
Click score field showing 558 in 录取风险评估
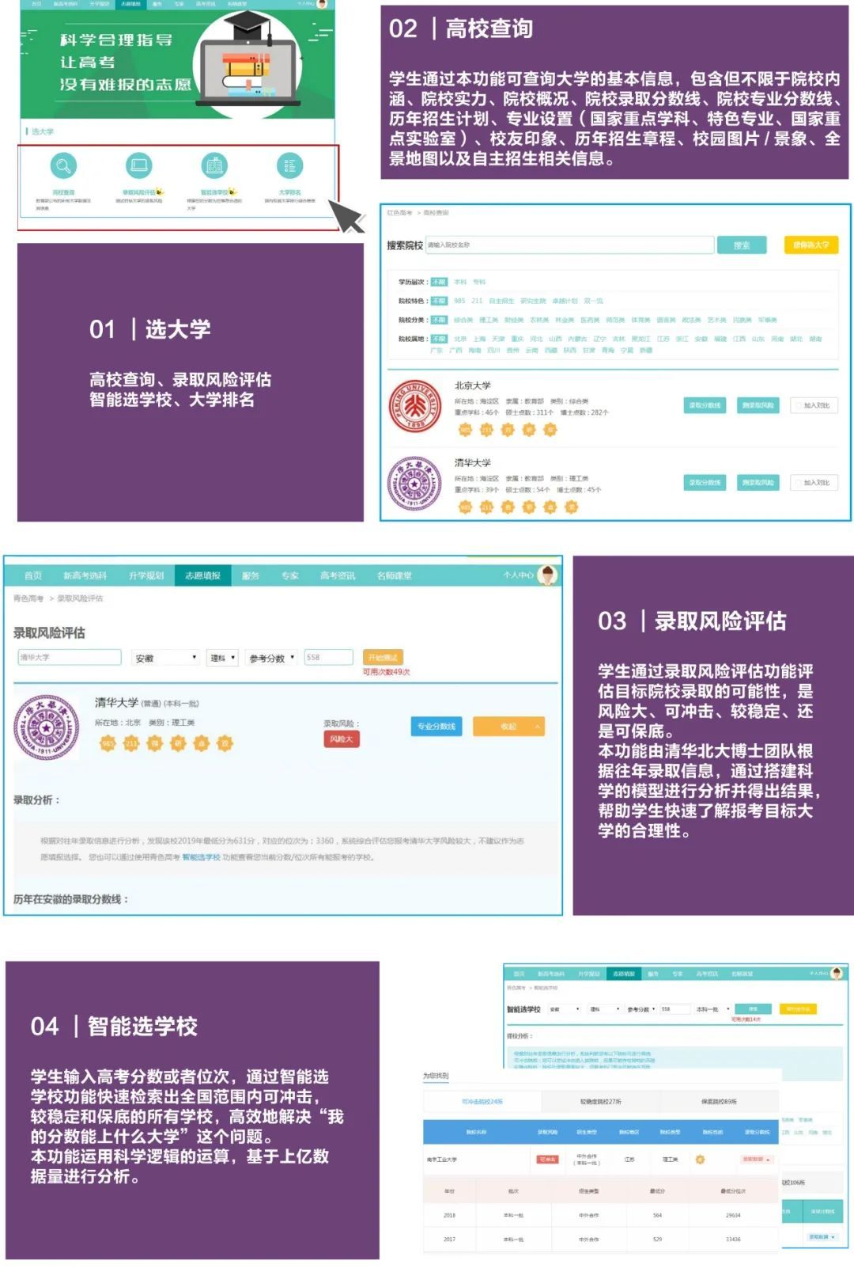(328, 658)
